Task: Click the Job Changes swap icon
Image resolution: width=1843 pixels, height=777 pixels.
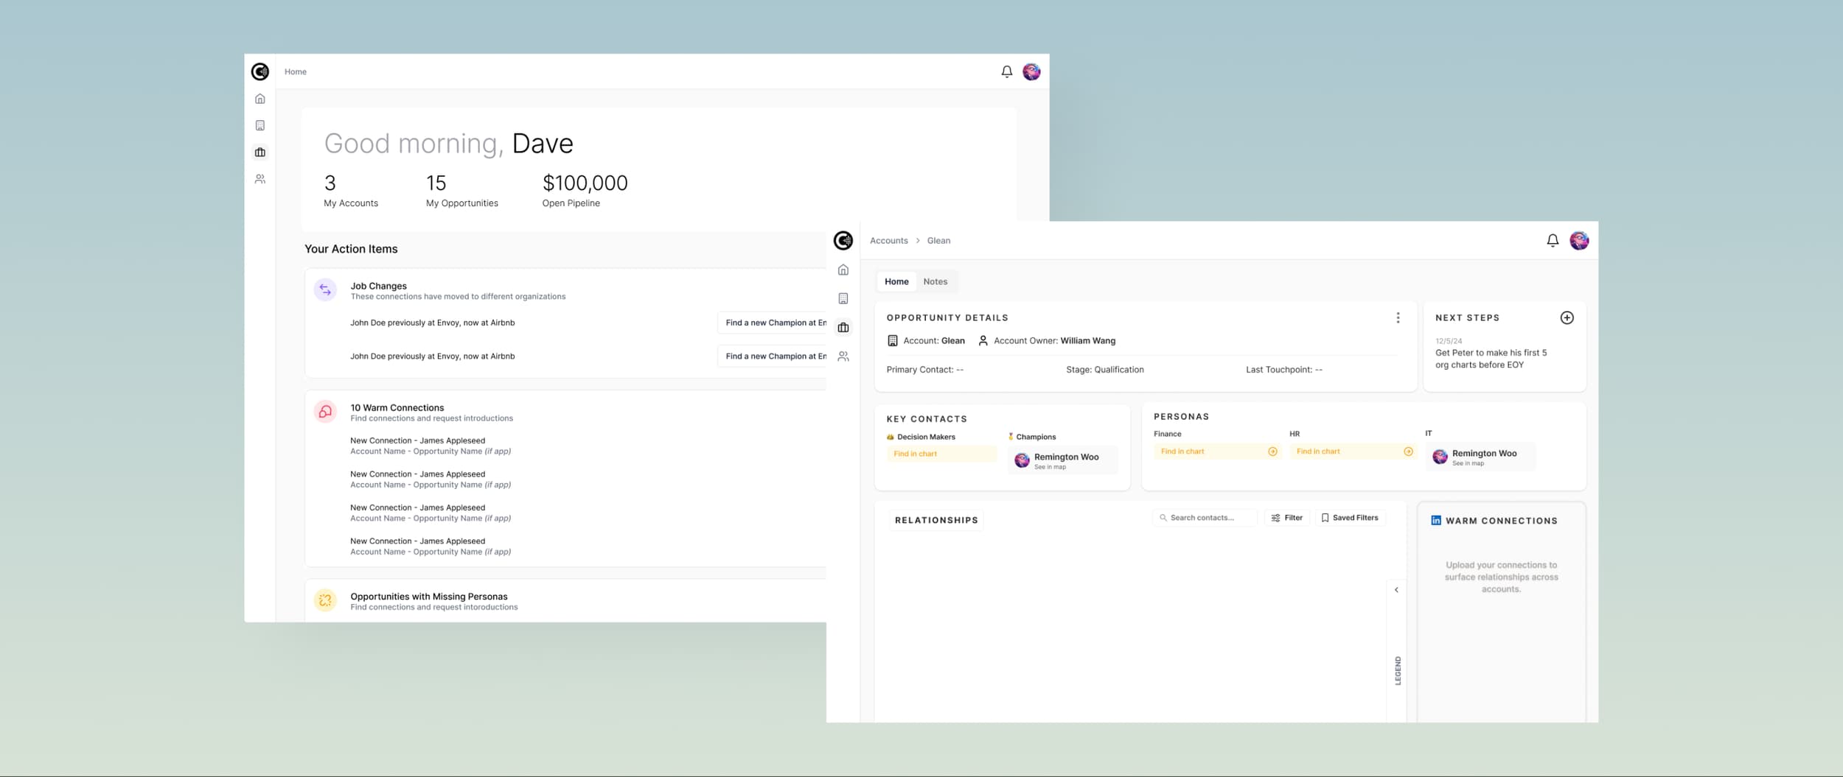Action: coord(325,290)
